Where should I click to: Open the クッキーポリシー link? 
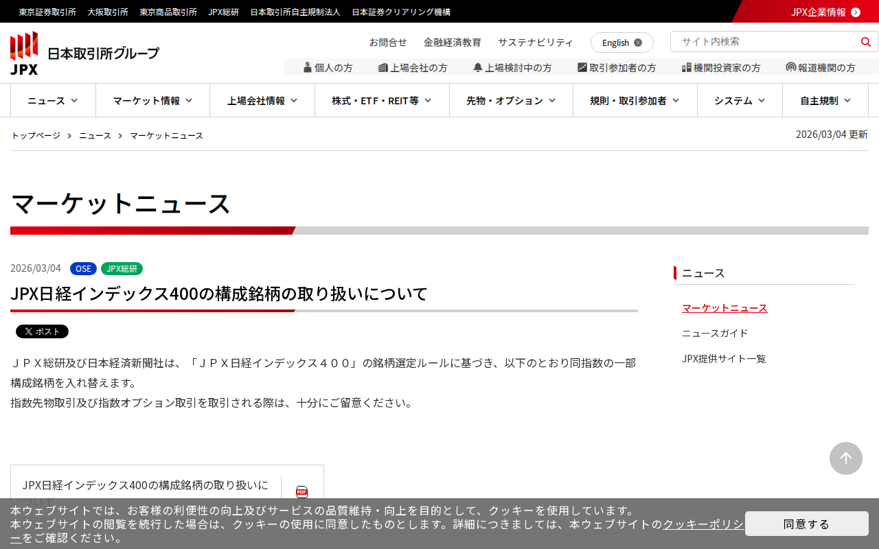coord(703,524)
